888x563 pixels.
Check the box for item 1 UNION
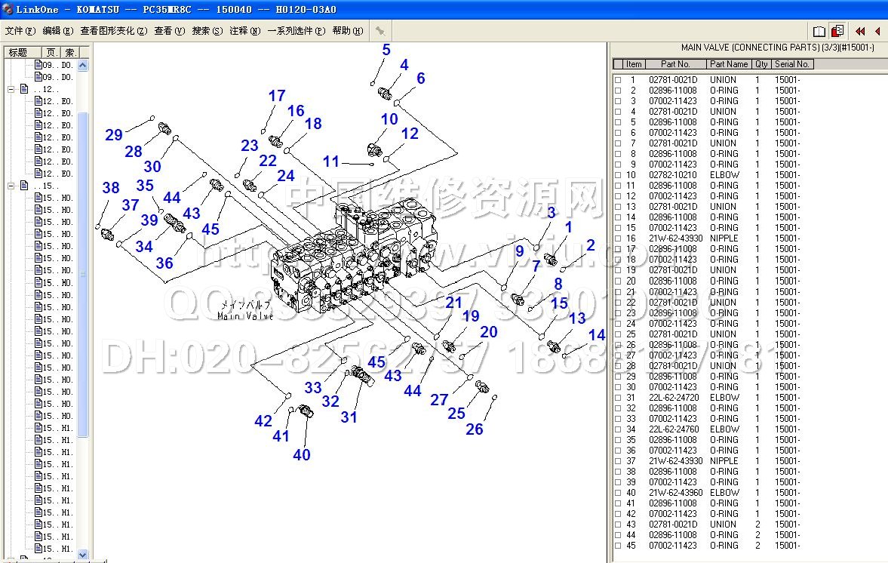coord(618,80)
